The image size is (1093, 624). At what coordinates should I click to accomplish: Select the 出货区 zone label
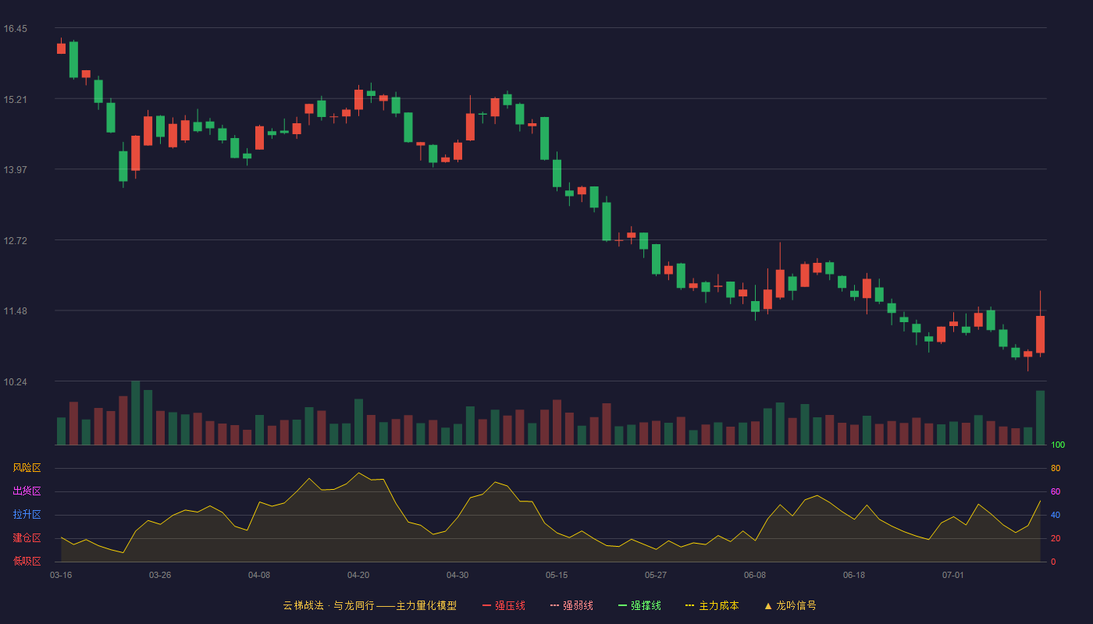tap(27, 491)
